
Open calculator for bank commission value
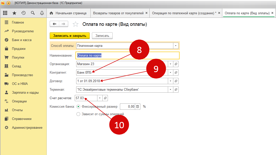[138, 106]
